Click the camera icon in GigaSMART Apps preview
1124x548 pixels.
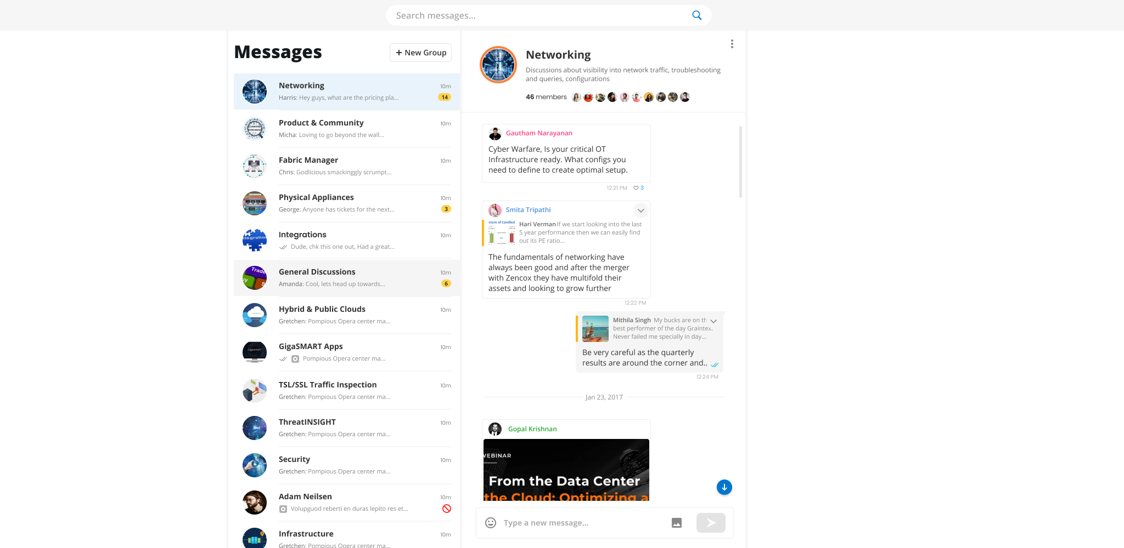pos(295,359)
